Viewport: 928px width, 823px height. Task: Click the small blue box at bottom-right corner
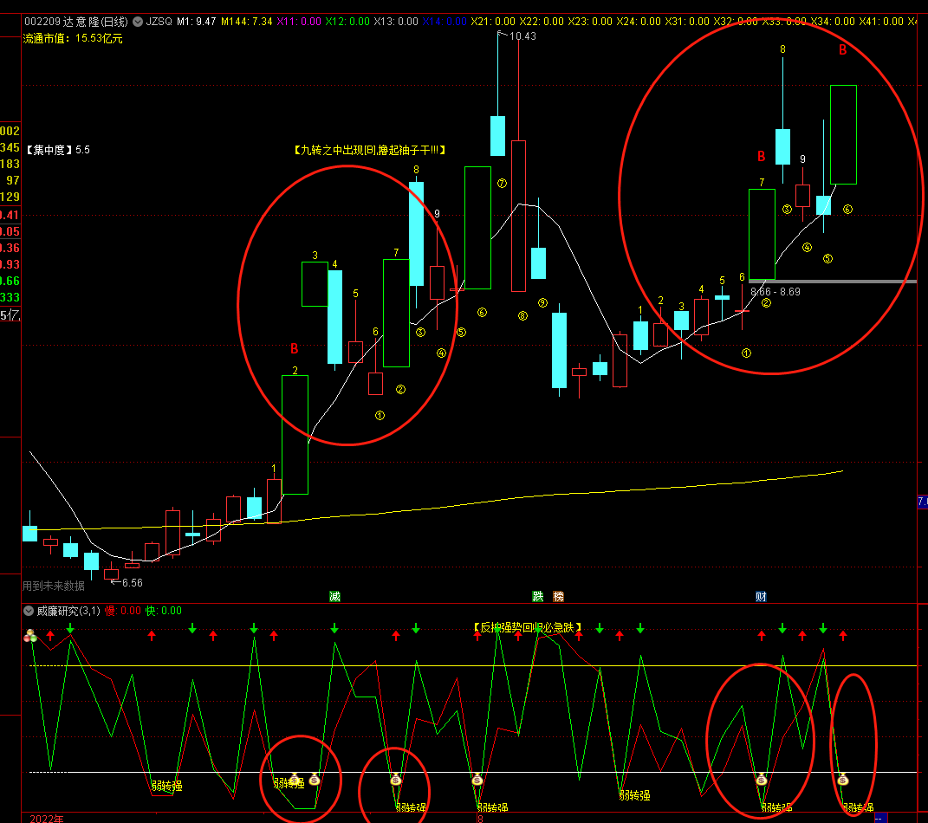pos(880,819)
